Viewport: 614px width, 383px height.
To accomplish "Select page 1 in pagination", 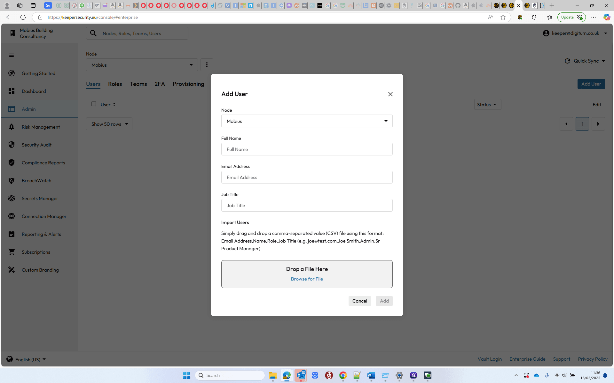I will coord(582,124).
